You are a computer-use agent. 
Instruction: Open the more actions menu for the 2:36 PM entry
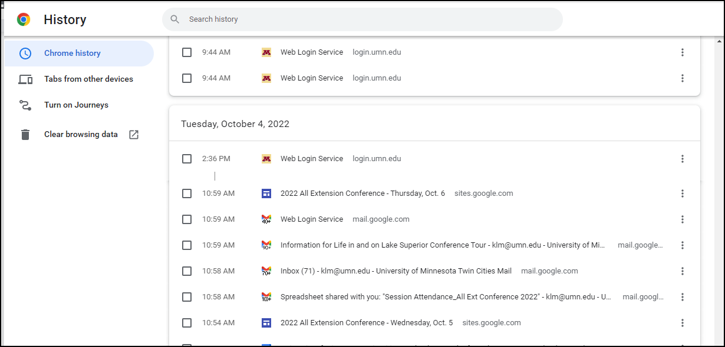tap(683, 159)
